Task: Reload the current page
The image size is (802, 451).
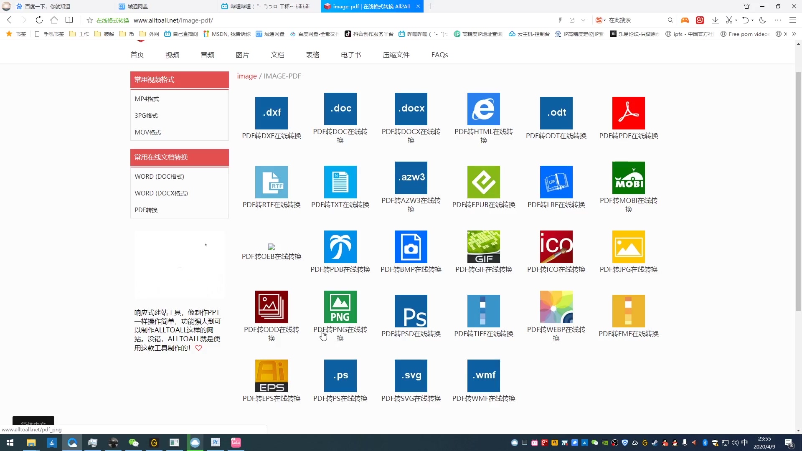Action: 39,20
